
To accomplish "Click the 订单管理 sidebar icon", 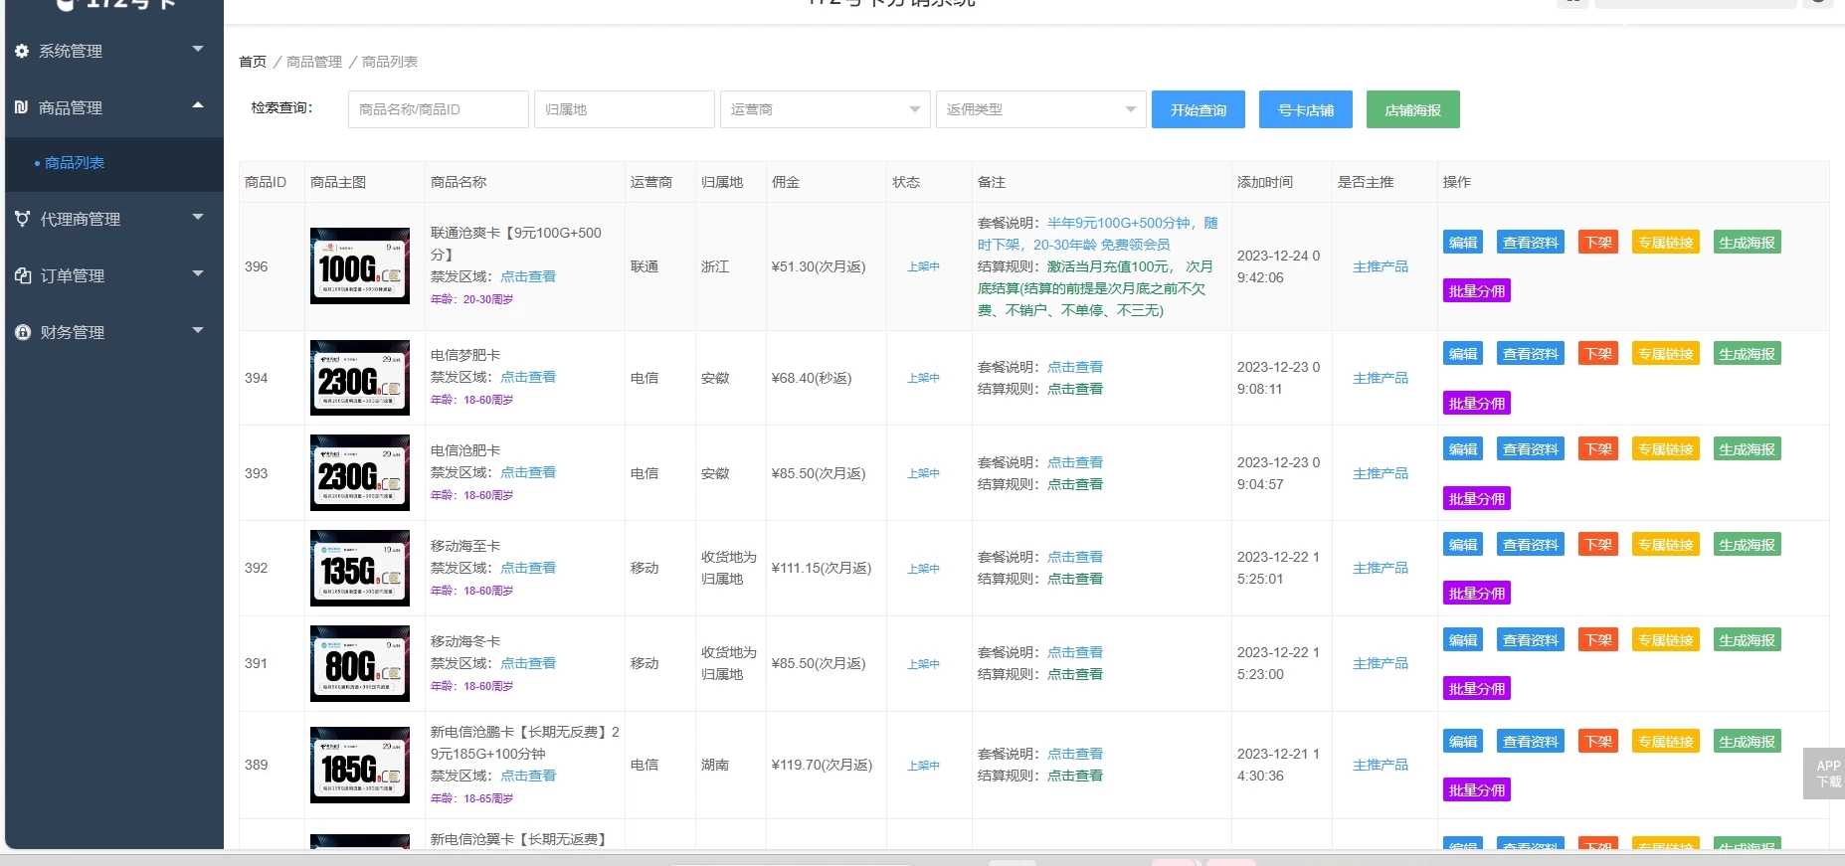I will point(22,275).
